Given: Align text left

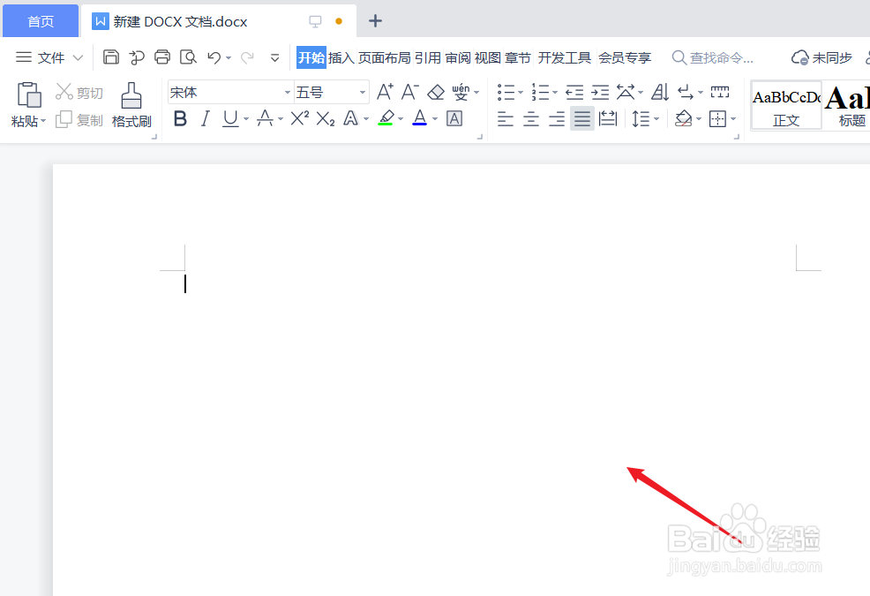Looking at the screenshot, I should coord(505,118).
